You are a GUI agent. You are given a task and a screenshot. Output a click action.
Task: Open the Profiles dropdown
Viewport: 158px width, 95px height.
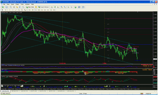tap(7, 7)
